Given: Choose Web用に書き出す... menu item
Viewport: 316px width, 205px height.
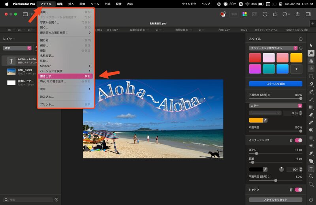Looking at the screenshot, I should point(65,82).
